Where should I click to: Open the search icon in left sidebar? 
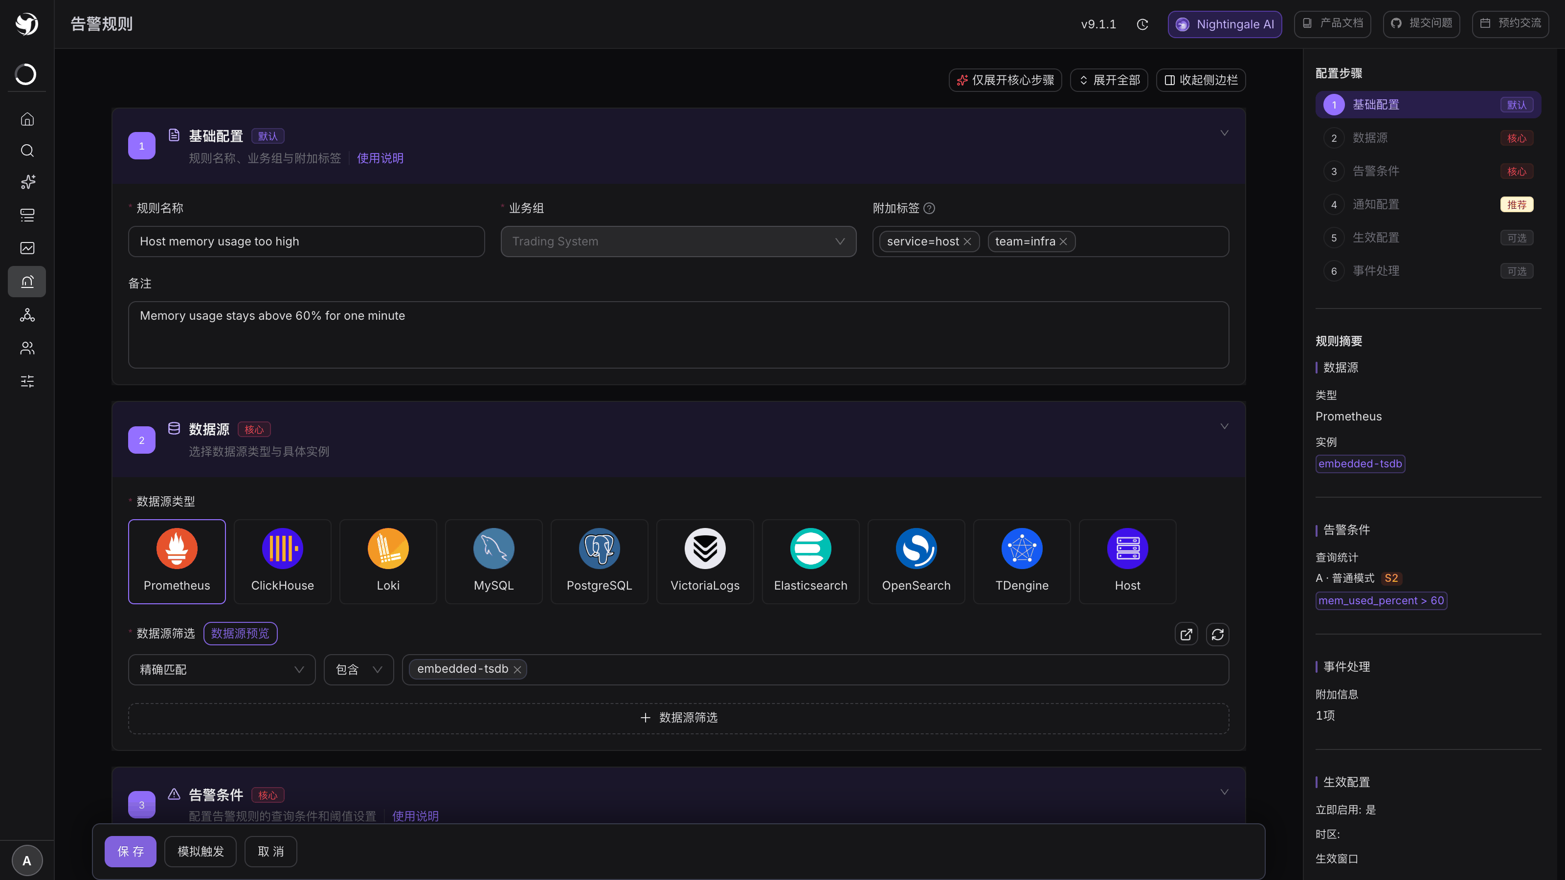pyautogui.click(x=27, y=151)
